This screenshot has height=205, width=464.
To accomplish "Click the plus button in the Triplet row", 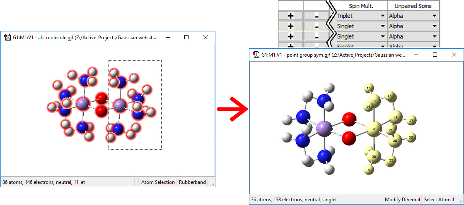I will pyautogui.click(x=290, y=16).
